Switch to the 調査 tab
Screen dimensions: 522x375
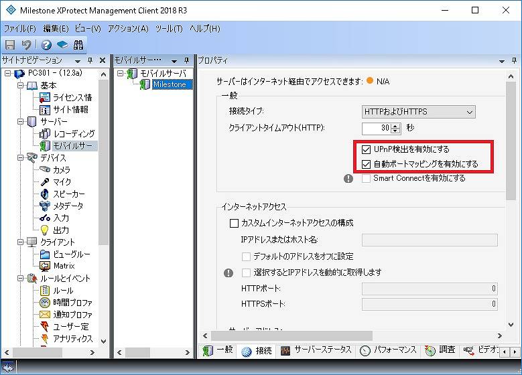coord(440,350)
